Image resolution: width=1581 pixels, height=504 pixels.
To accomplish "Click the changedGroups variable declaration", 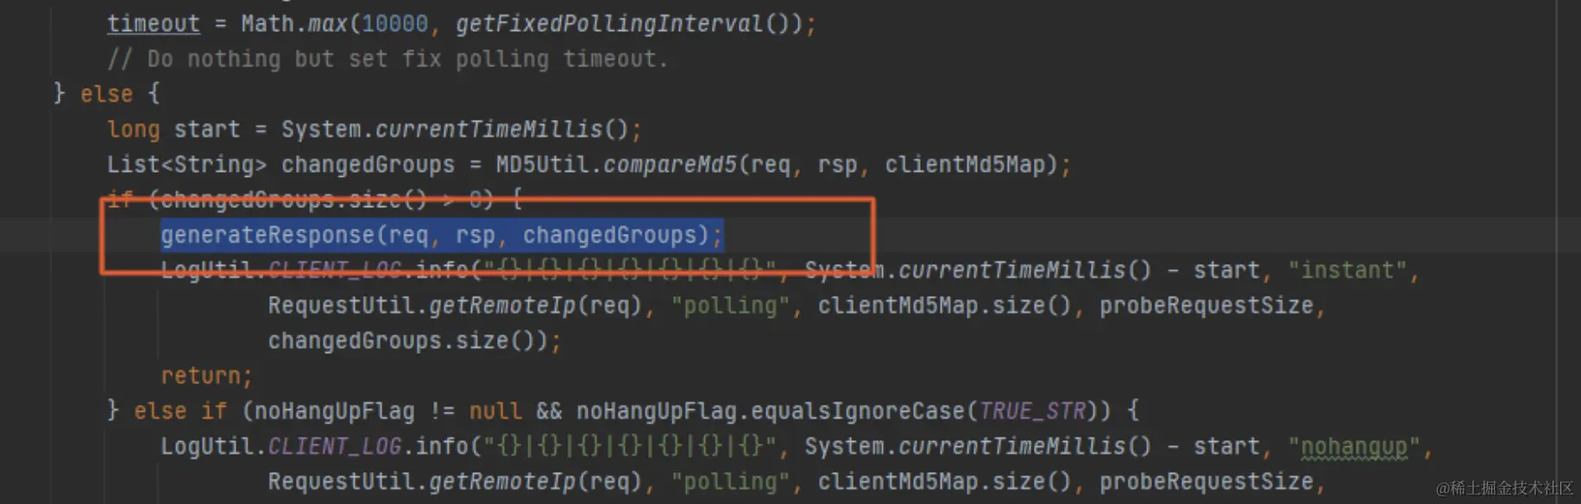I will coord(368,164).
